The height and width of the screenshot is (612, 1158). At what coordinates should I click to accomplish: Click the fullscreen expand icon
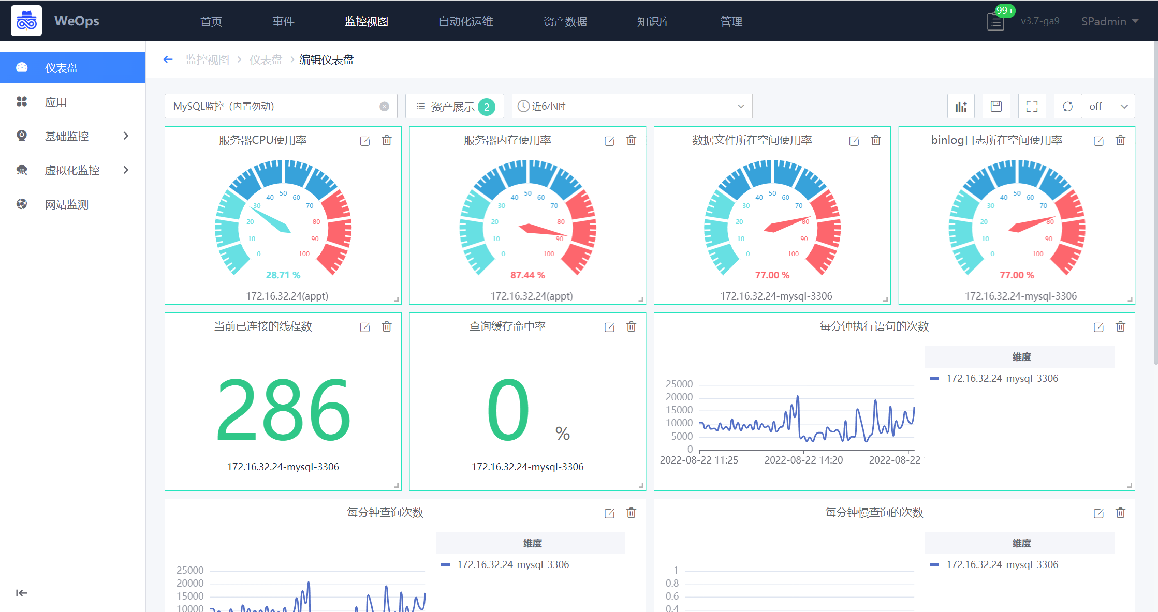pos(1032,107)
